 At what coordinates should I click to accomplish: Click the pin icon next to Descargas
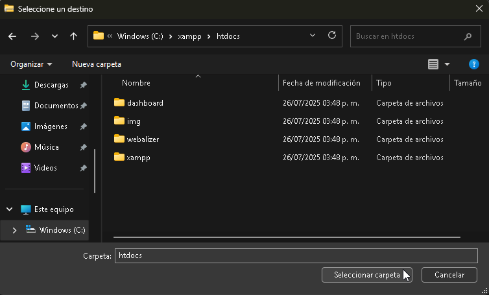pyautogui.click(x=83, y=85)
